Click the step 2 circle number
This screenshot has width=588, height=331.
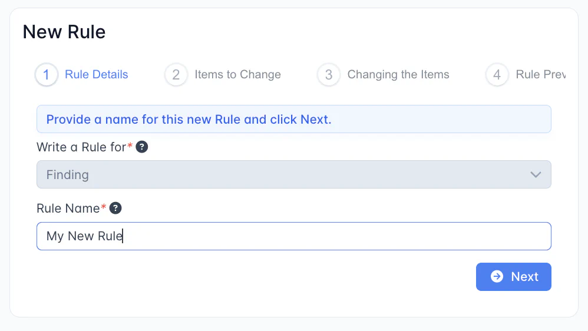(x=176, y=75)
